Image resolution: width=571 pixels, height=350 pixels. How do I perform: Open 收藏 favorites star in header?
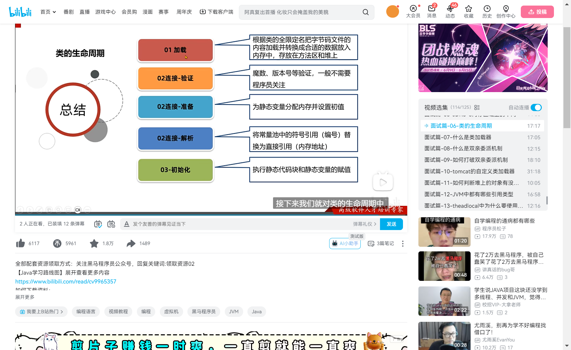pyautogui.click(x=469, y=12)
